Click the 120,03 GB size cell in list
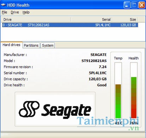This screenshot has width=146, height=138. (x=128, y=25)
